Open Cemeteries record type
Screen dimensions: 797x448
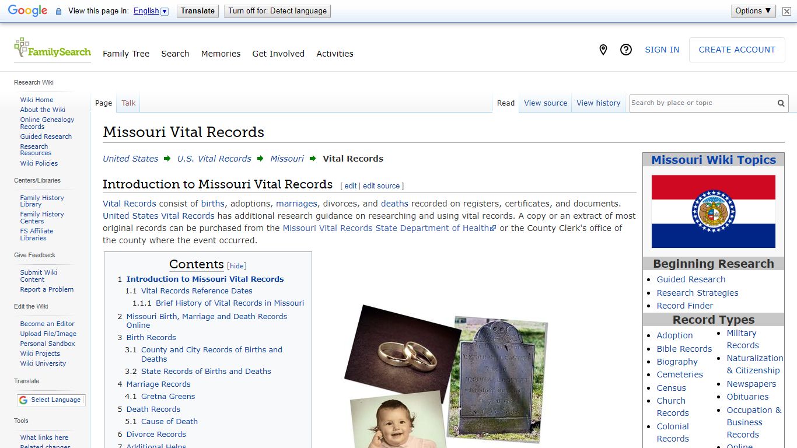coord(680,374)
